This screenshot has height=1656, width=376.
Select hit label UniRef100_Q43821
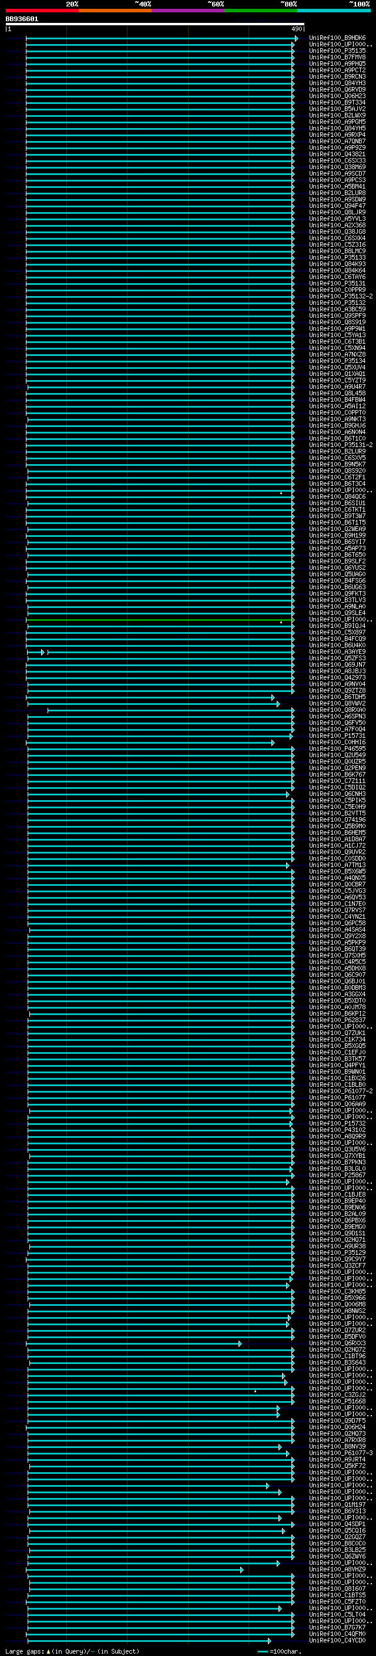337,154
